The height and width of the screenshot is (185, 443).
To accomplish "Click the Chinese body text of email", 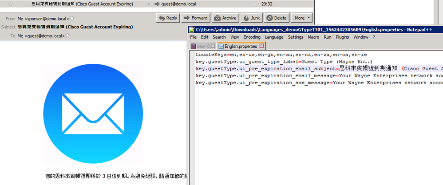I will coord(116,176).
